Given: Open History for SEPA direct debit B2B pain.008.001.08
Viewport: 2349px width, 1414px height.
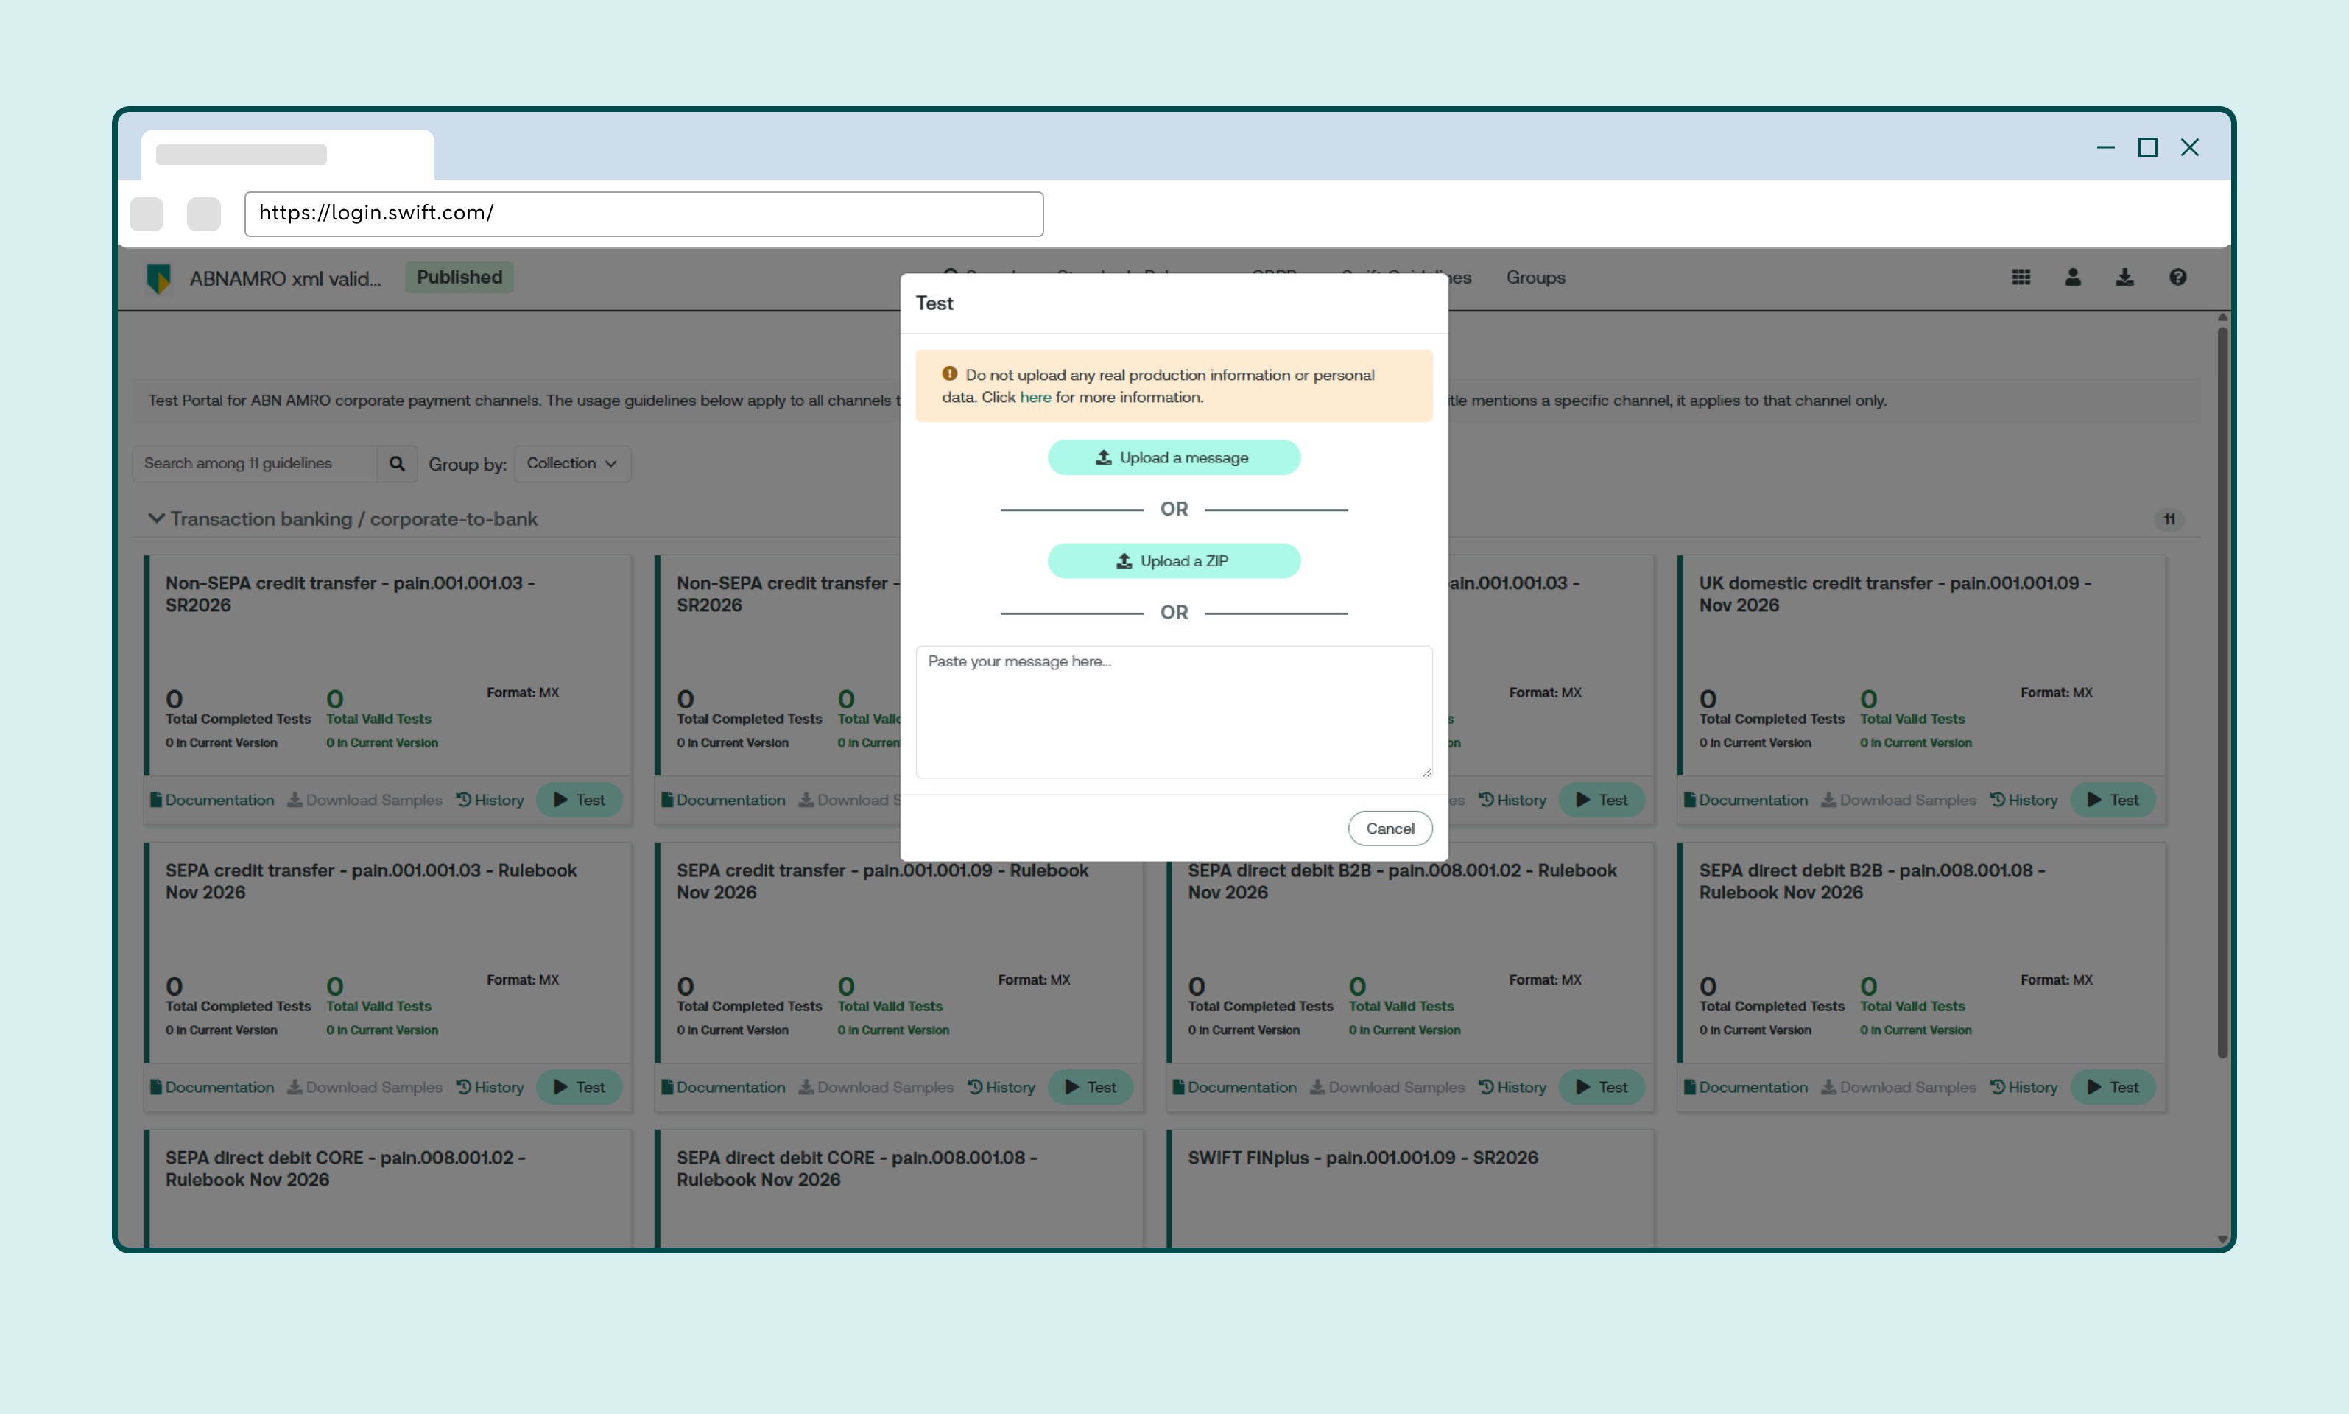Looking at the screenshot, I should point(2024,1087).
